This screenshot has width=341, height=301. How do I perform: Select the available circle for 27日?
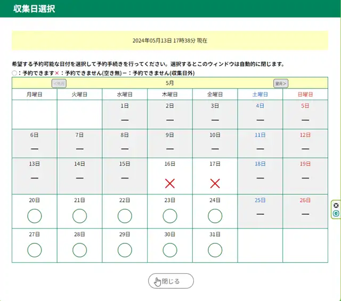click(34, 250)
